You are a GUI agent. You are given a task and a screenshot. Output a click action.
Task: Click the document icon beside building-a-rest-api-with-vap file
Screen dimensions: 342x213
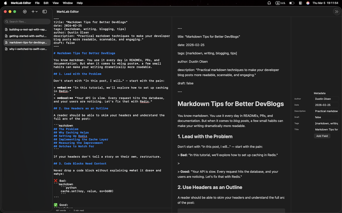point(6,29)
